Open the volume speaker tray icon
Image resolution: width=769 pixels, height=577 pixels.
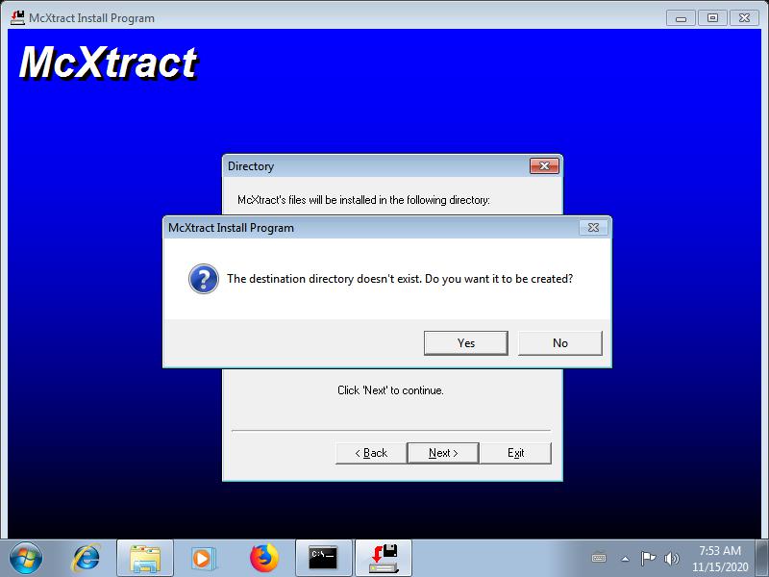point(671,559)
